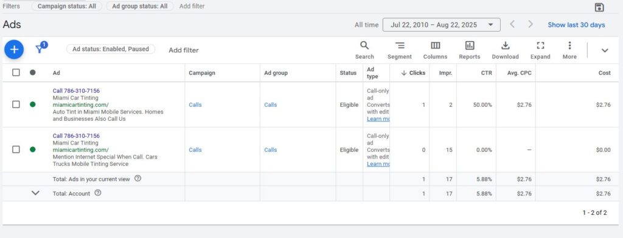Click the 50.00% CTR cell

pos(482,104)
